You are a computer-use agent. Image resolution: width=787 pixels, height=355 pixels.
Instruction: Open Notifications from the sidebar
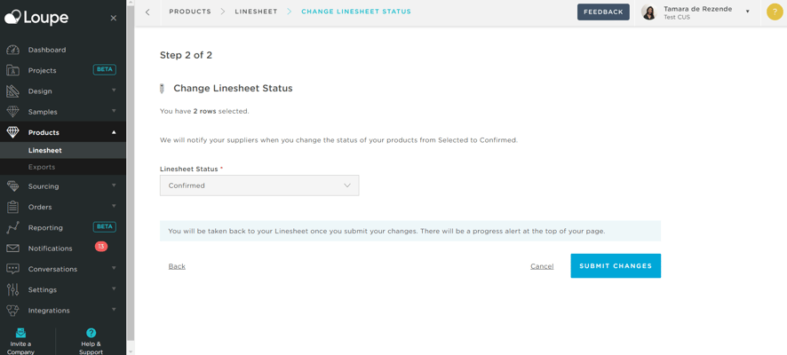[51, 248]
